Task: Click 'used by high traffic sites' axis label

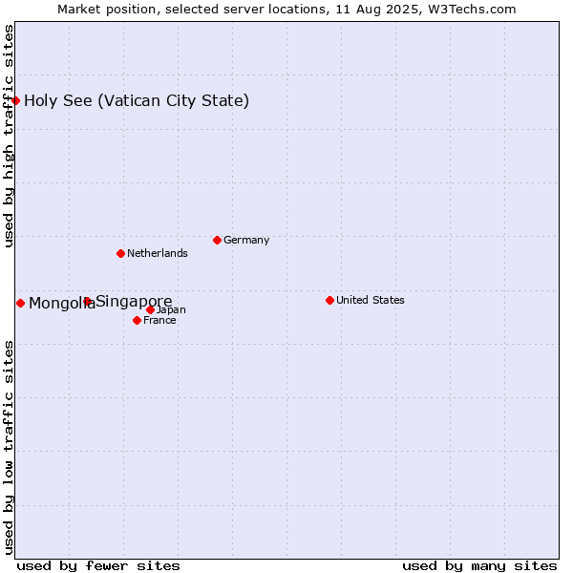Action: [9, 136]
